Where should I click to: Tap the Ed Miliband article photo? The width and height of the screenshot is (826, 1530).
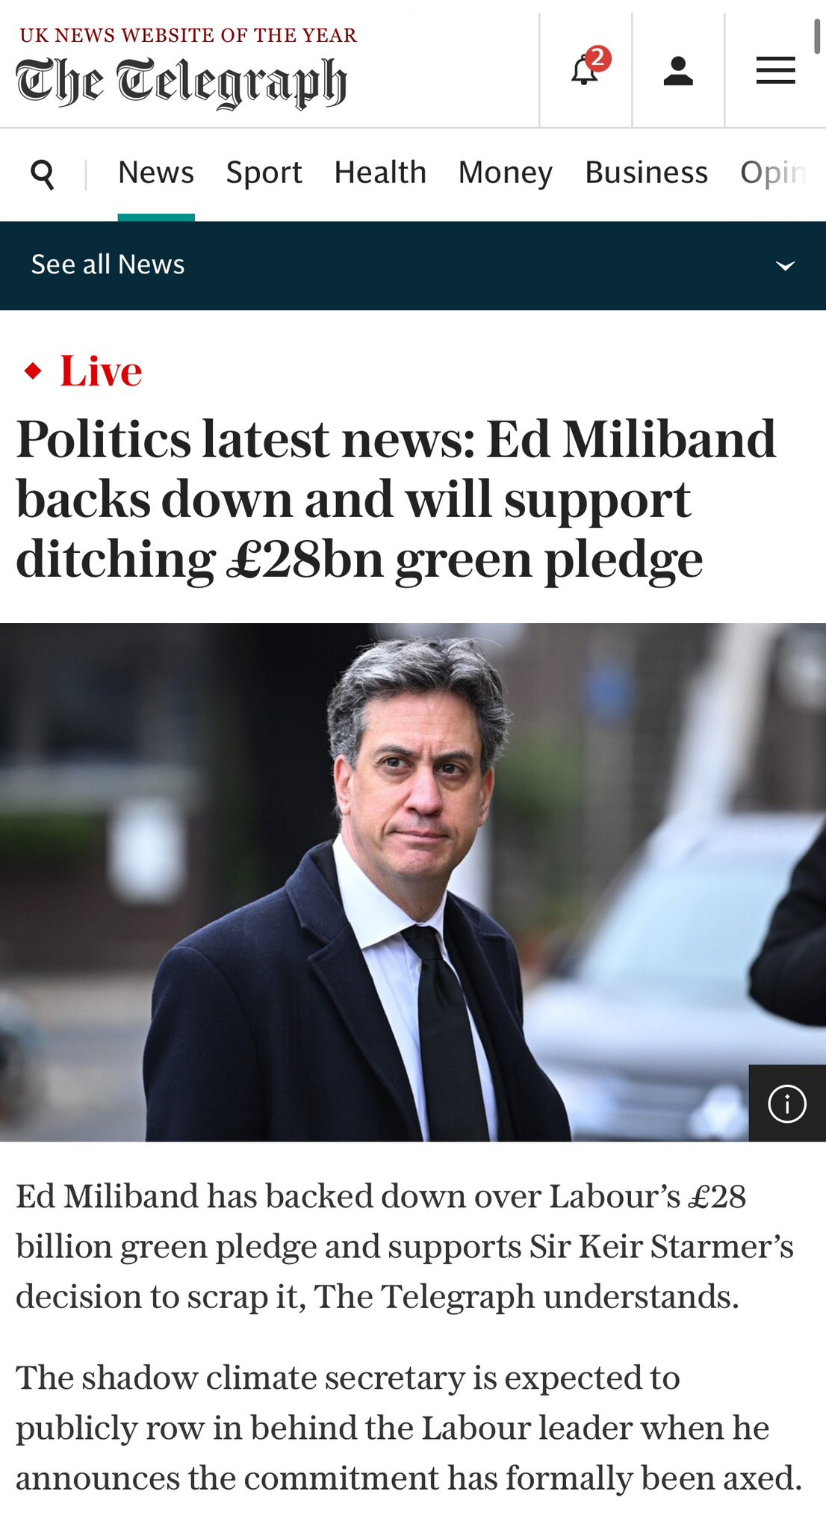pos(413,882)
